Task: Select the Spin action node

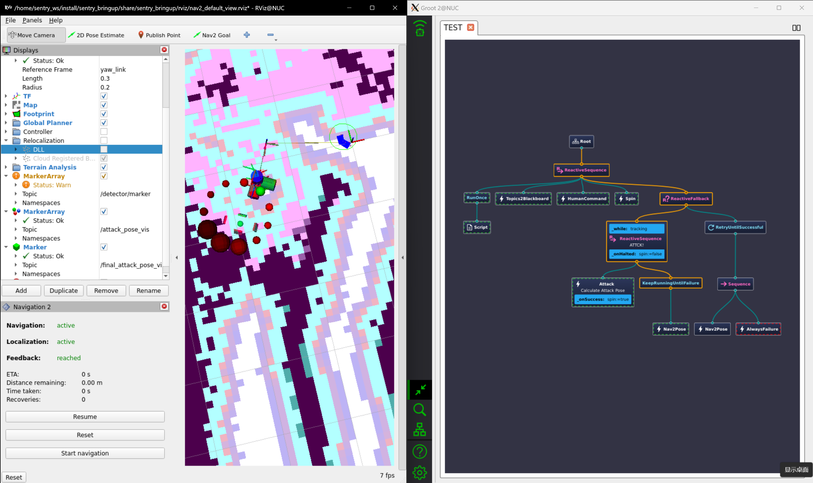Action: 627,199
